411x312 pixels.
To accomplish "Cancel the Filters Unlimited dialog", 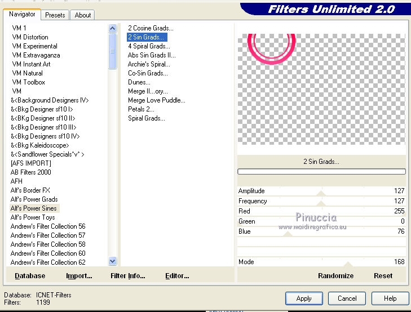I will click(347, 298).
